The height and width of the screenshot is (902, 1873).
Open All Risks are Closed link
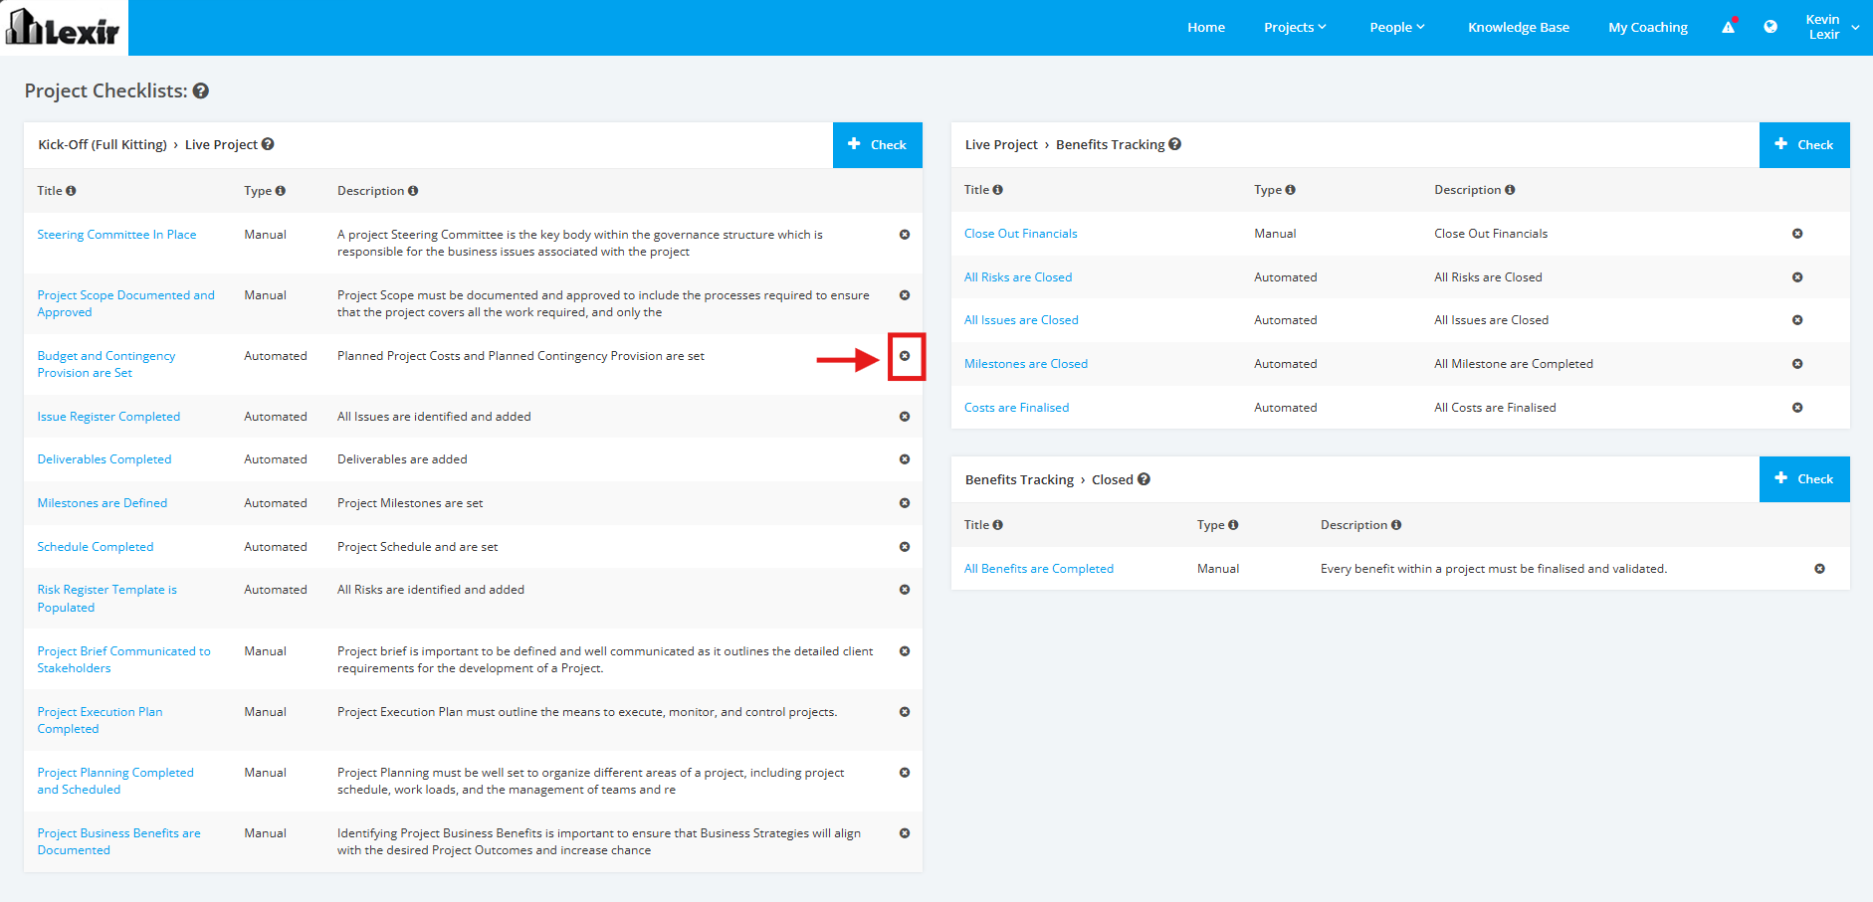[x=1018, y=277]
